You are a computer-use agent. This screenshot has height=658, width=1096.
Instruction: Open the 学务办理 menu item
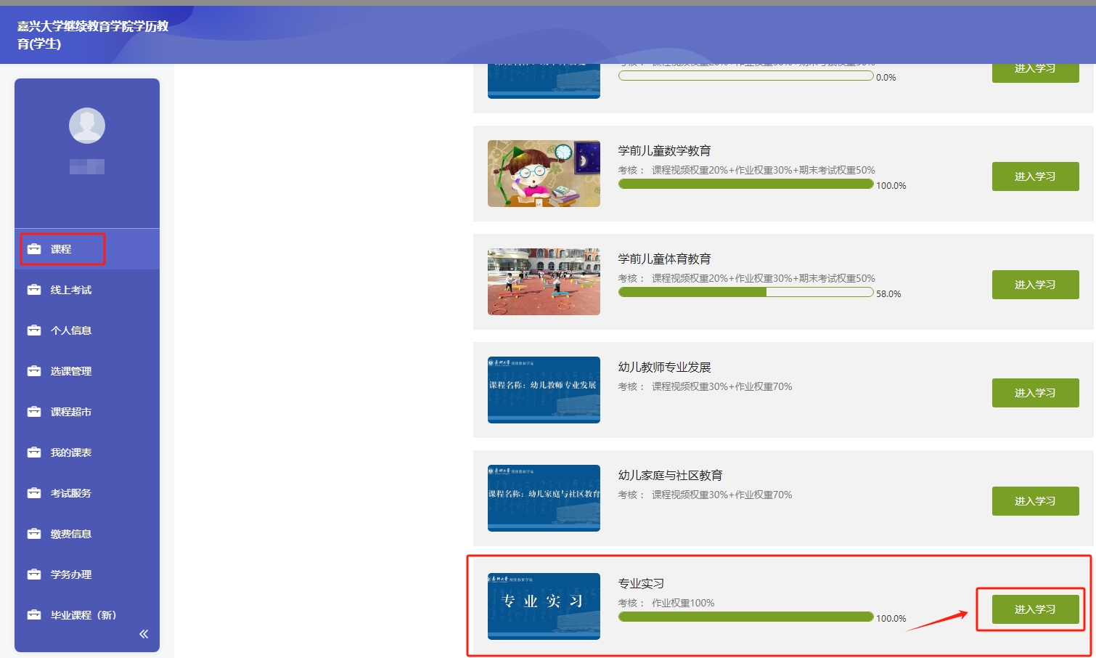pos(70,574)
